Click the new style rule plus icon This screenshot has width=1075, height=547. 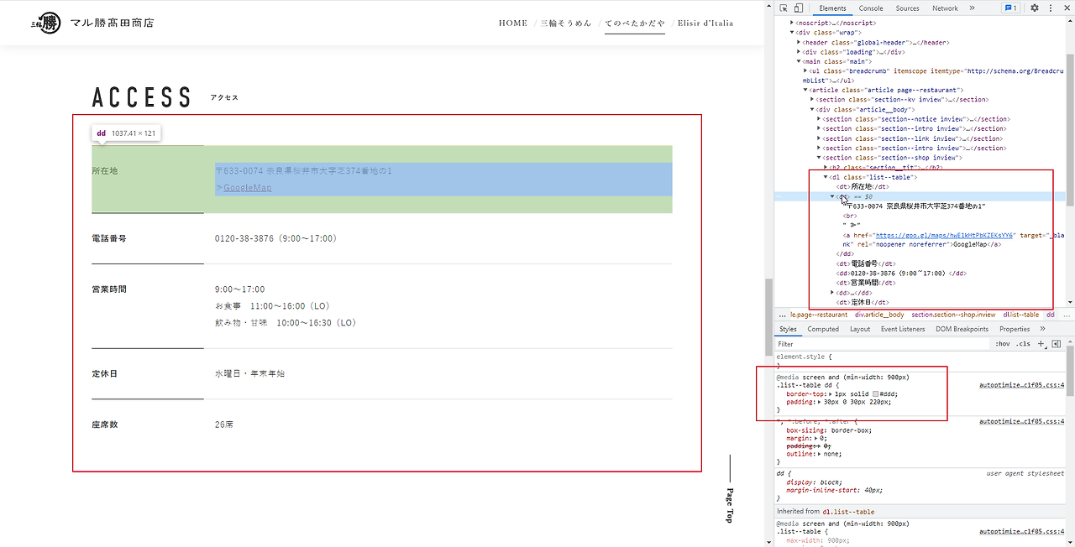(1041, 344)
